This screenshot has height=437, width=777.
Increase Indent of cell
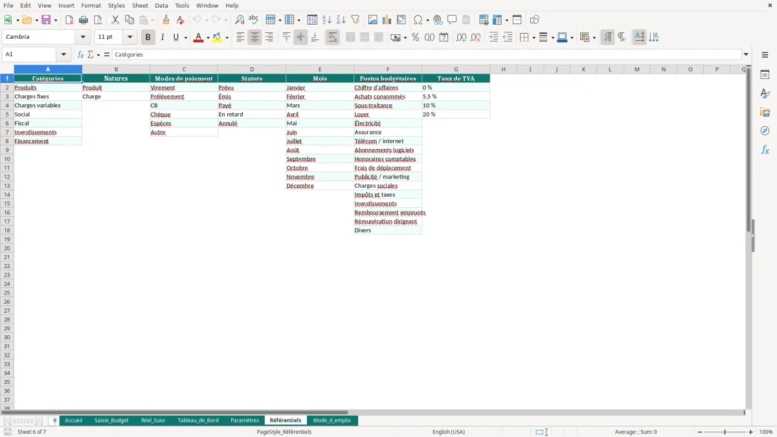click(x=493, y=38)
